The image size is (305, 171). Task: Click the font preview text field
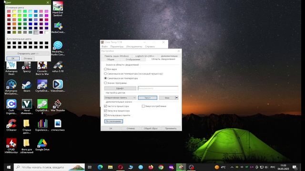point(158,88)
